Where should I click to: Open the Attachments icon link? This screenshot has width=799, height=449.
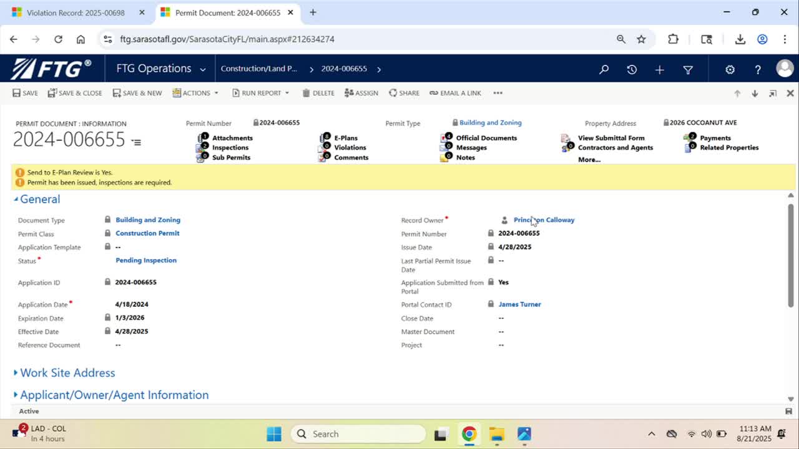(232, 138)
